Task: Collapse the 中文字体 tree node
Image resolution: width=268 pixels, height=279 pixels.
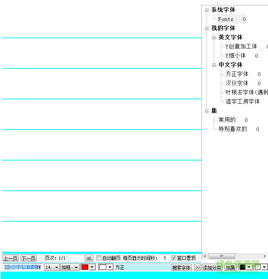Action: [214, 65]
